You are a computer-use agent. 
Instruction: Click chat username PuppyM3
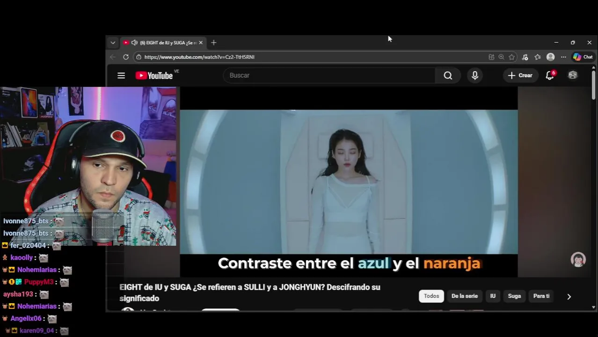pos(39,282)
